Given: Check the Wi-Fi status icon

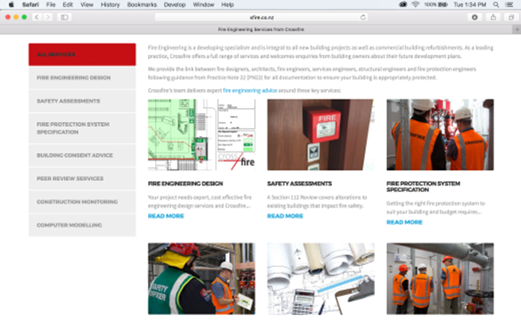Looking at the screenshot, I should tap(415, 4).
